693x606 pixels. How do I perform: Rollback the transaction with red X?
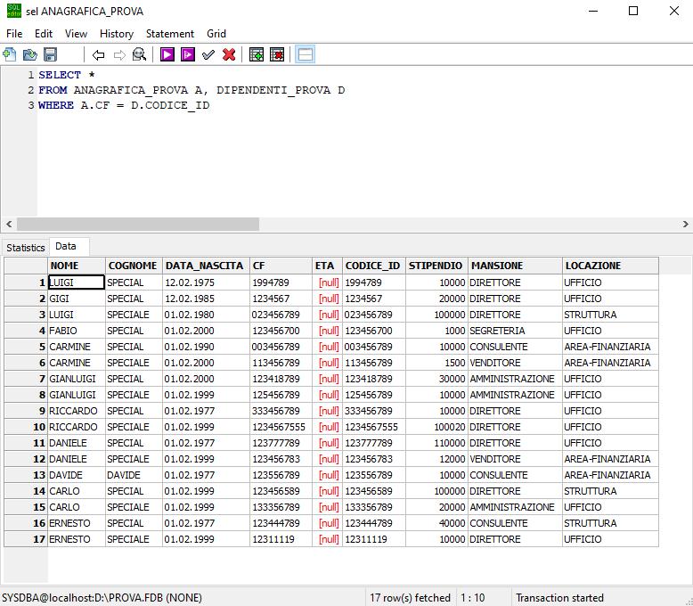229,55
